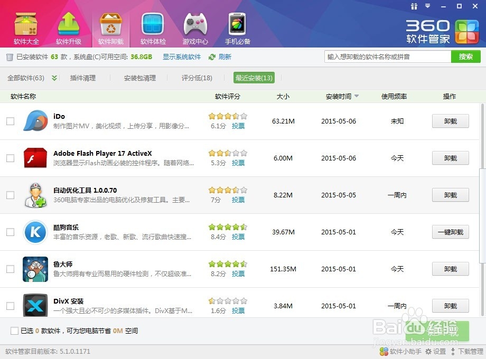Open the title bar dropdown menu arrow

click(x=428, y=6)
